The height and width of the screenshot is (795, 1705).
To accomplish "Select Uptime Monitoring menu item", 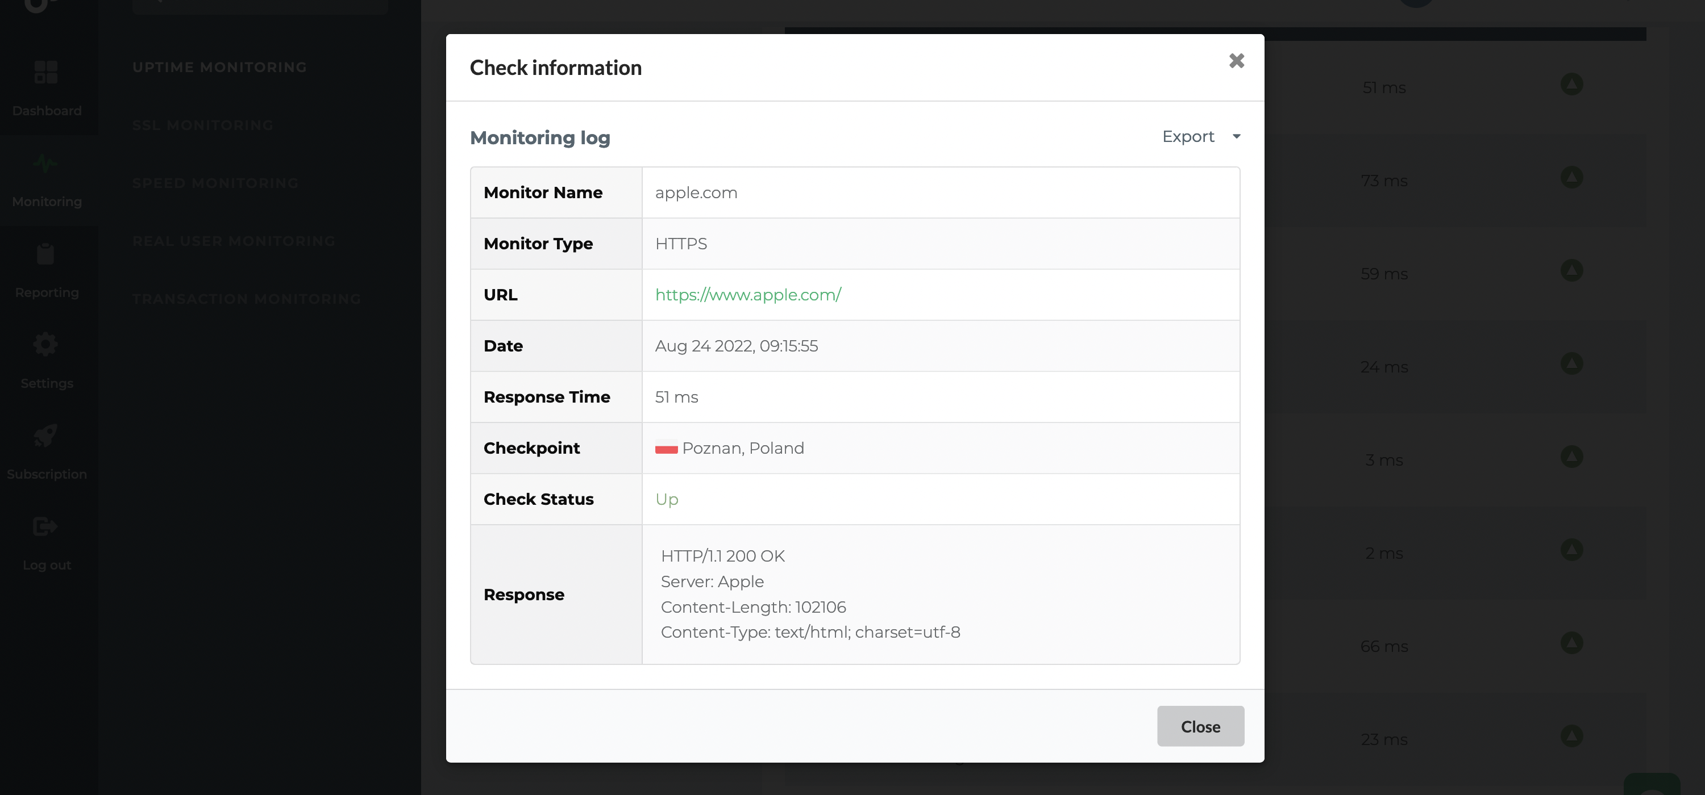I will (219, 68).
